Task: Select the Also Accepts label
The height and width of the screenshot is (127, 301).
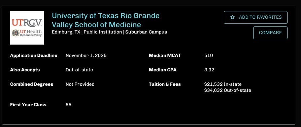Action: [x=25, y=70]
